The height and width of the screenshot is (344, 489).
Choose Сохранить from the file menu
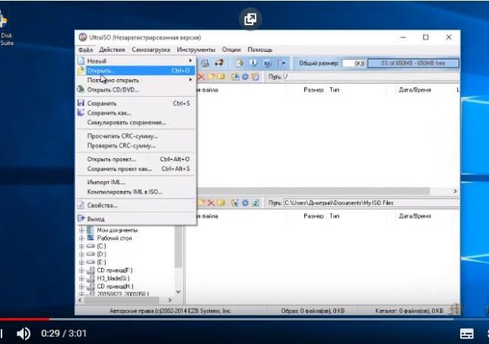(x=136, y=104)
